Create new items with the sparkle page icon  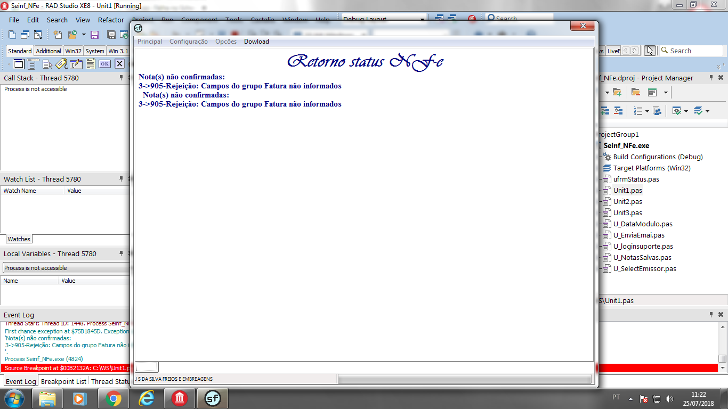tap(58, 35)
